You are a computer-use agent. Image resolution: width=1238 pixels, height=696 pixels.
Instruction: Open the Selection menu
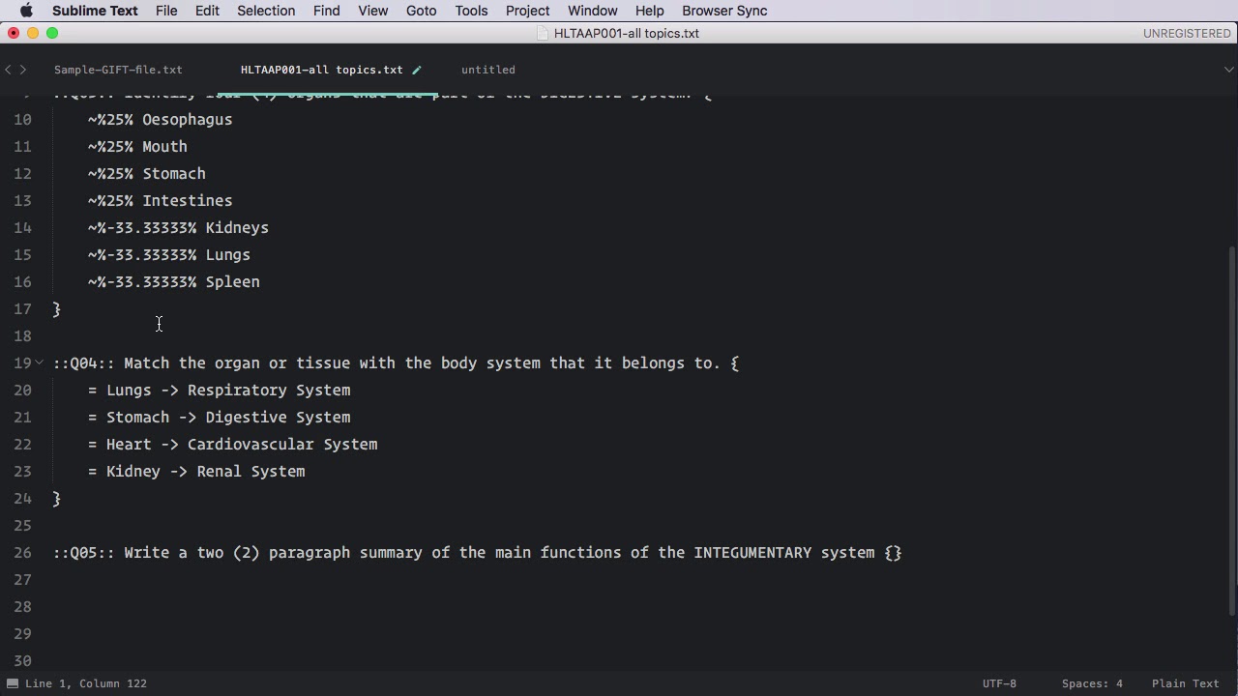[266, 11]
